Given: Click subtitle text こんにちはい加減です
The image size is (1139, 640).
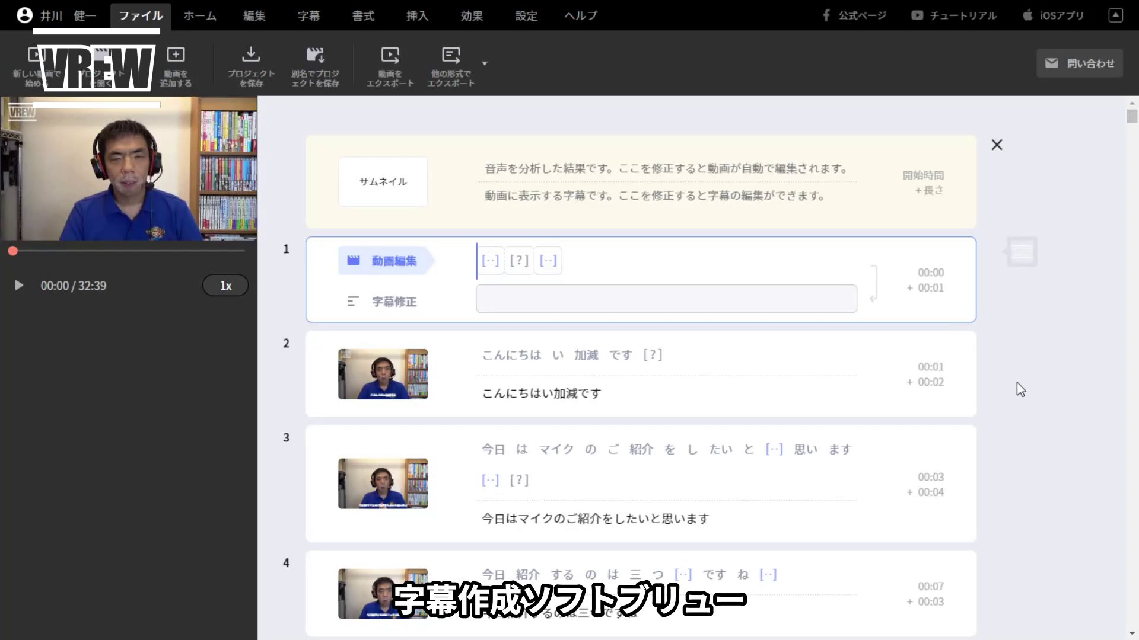Looking at the screenshot, I should [x=542, y=393].
